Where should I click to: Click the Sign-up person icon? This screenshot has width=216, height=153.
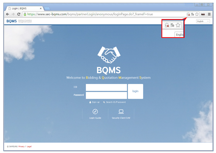(x=89, y=102)
